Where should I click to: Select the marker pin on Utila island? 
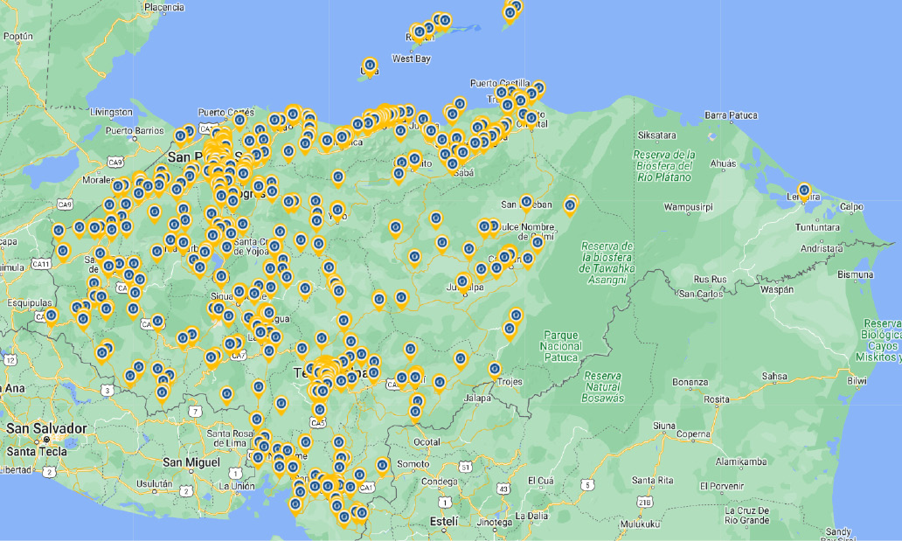pos(370,66)
